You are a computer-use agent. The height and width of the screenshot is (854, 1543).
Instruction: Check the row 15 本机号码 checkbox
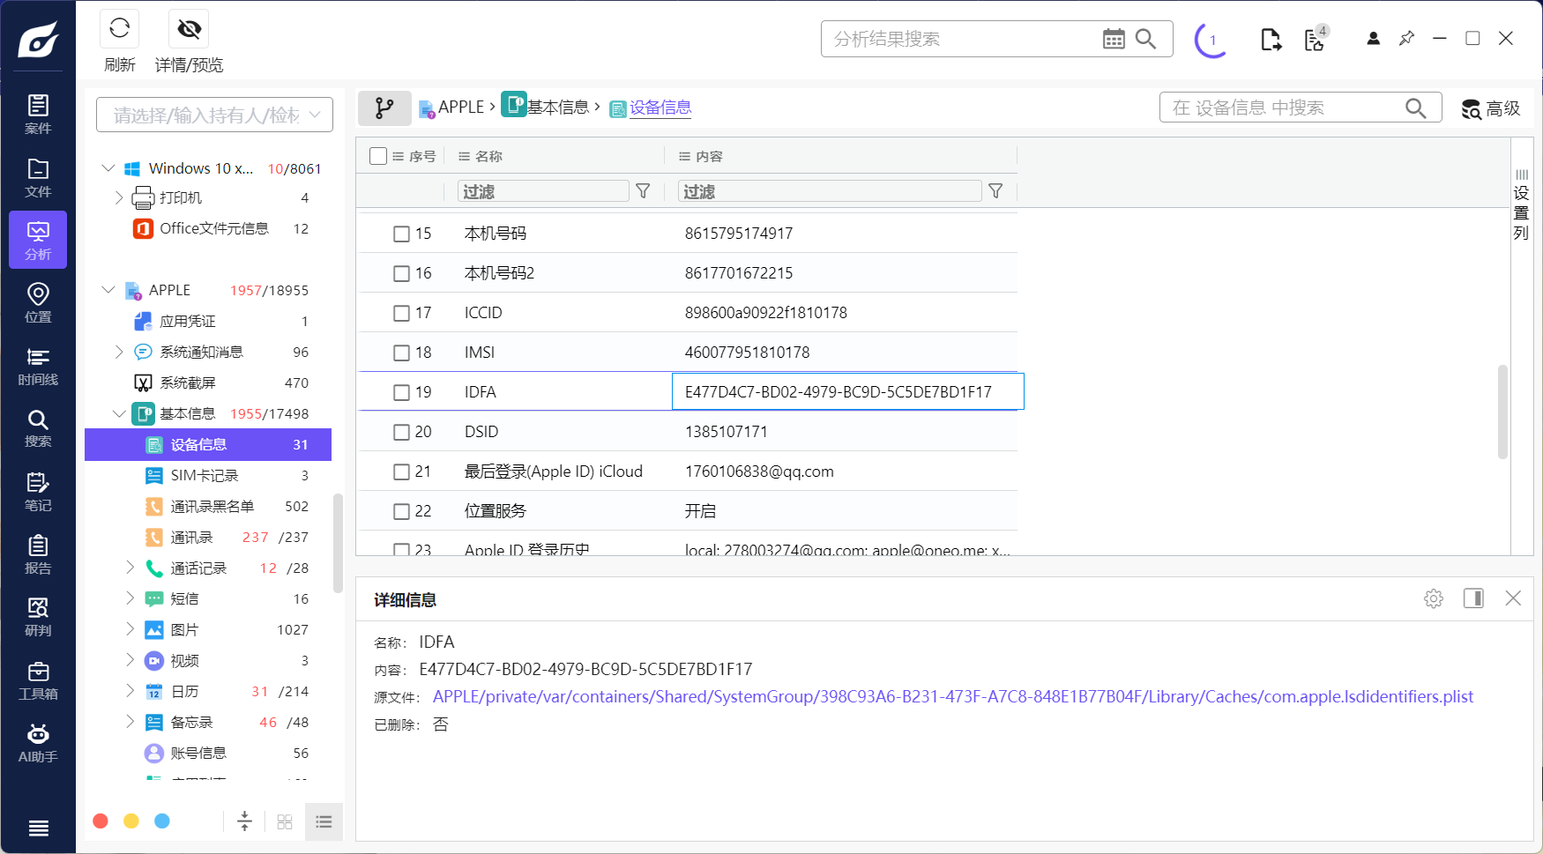tap(401, 234)
